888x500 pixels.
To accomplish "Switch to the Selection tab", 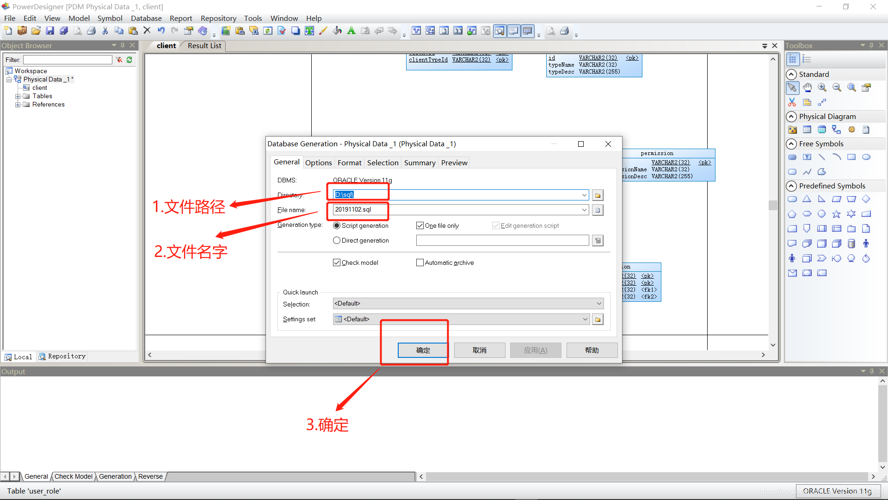I will [382, 163].
